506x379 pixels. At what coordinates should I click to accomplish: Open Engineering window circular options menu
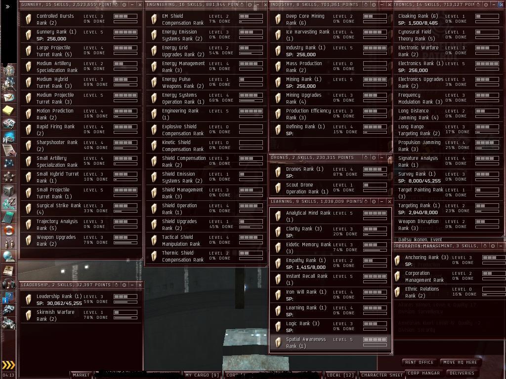250,4
